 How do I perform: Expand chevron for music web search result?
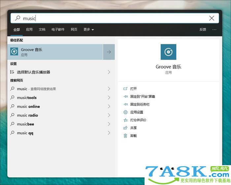(109, 89)
